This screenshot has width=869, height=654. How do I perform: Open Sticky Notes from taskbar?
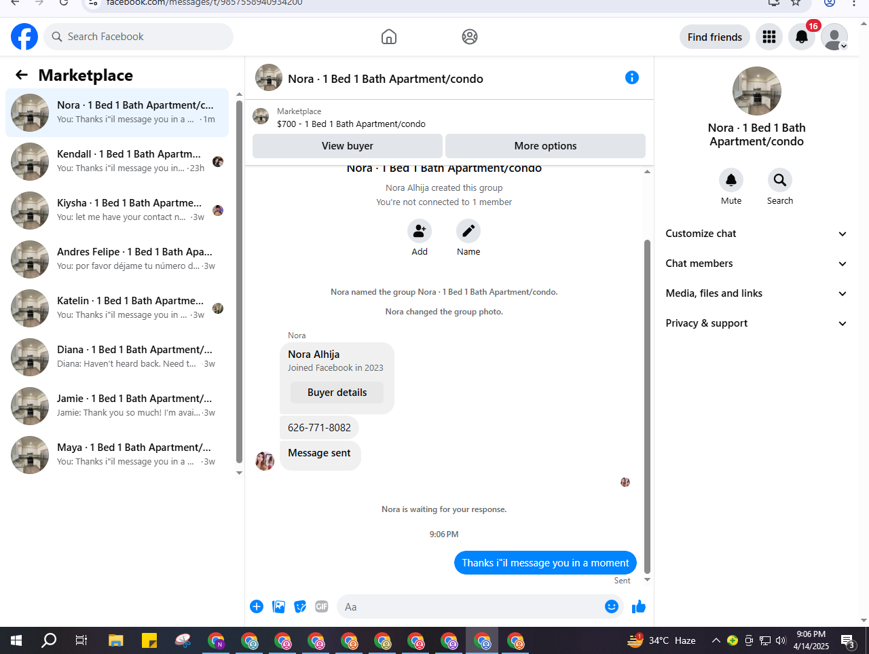tap(149, 640)
